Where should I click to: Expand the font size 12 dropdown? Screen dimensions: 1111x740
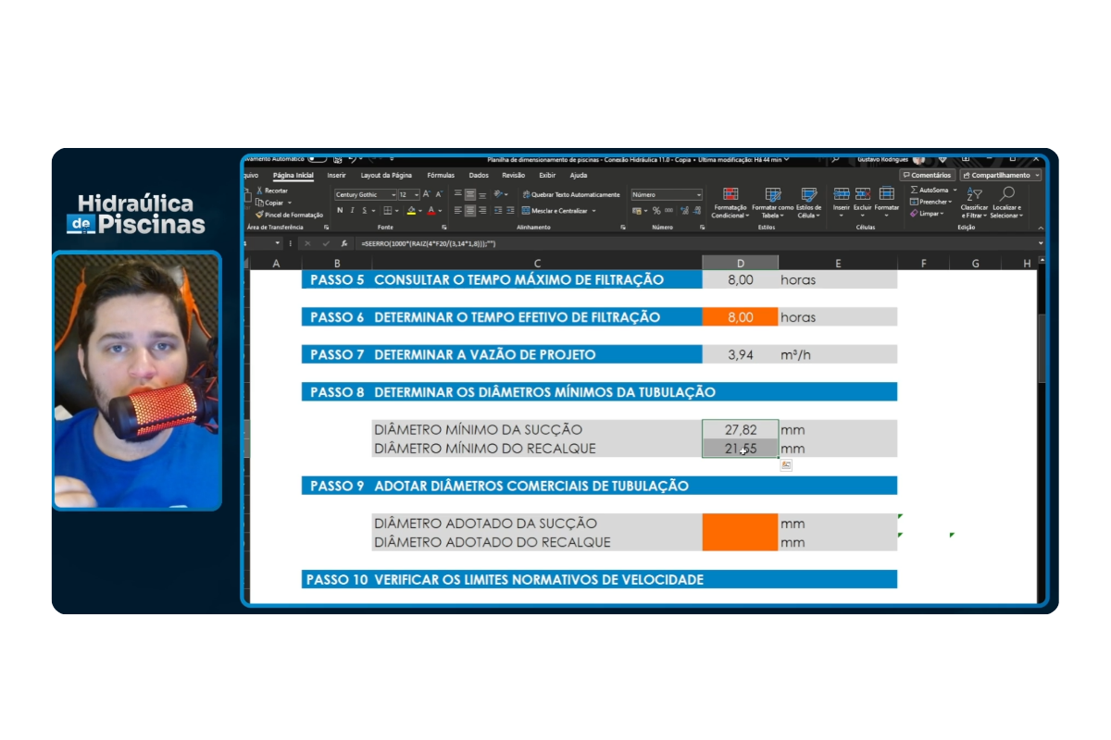tap(416, 195)
